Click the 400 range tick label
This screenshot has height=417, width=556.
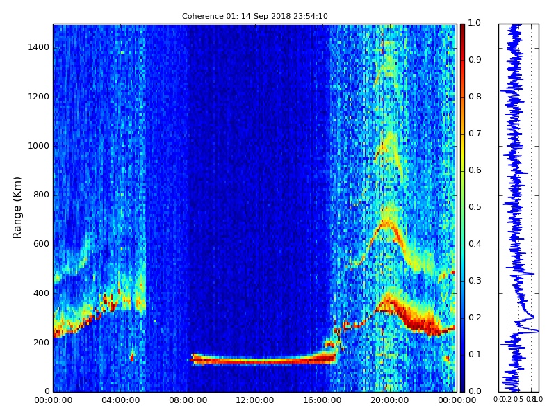tap(41, 293)
